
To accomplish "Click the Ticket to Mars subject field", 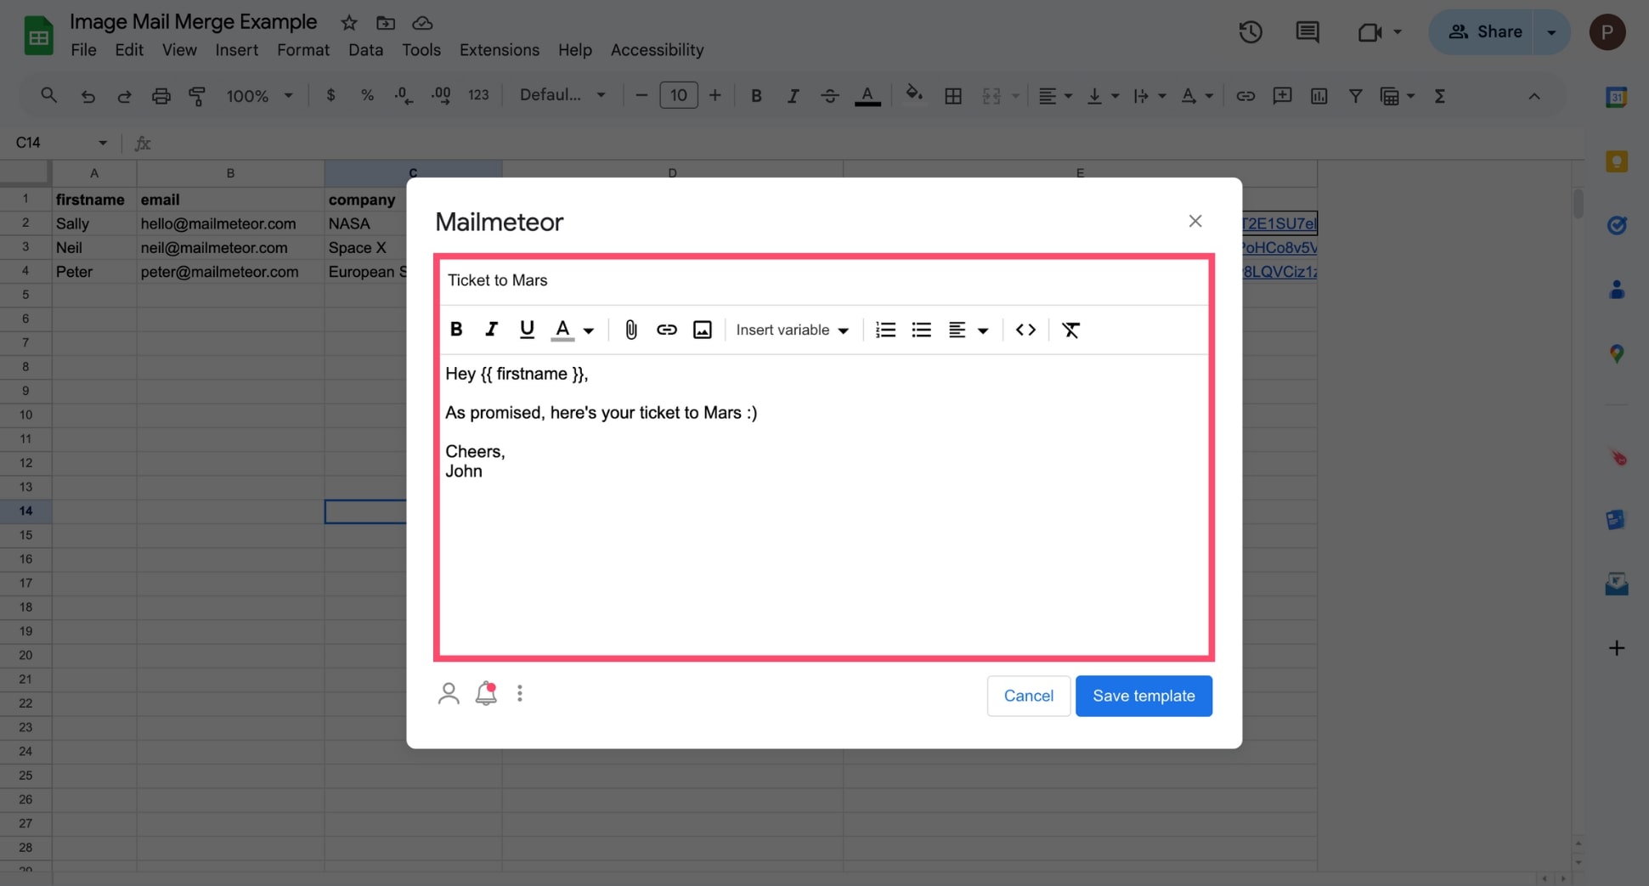I will click(823, 280).
